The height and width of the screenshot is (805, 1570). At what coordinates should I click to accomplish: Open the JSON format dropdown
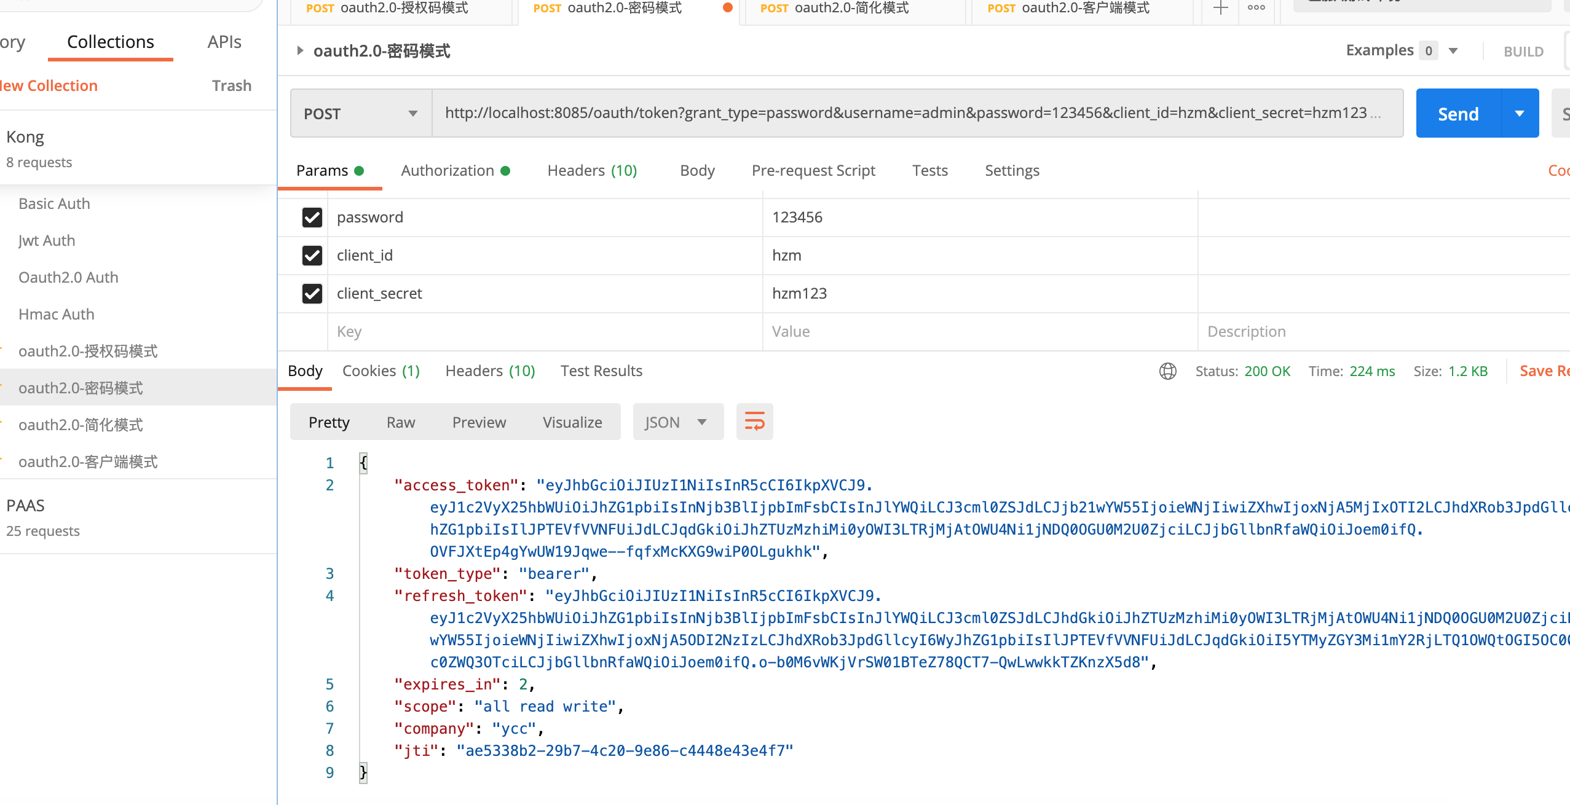[677, 422]
